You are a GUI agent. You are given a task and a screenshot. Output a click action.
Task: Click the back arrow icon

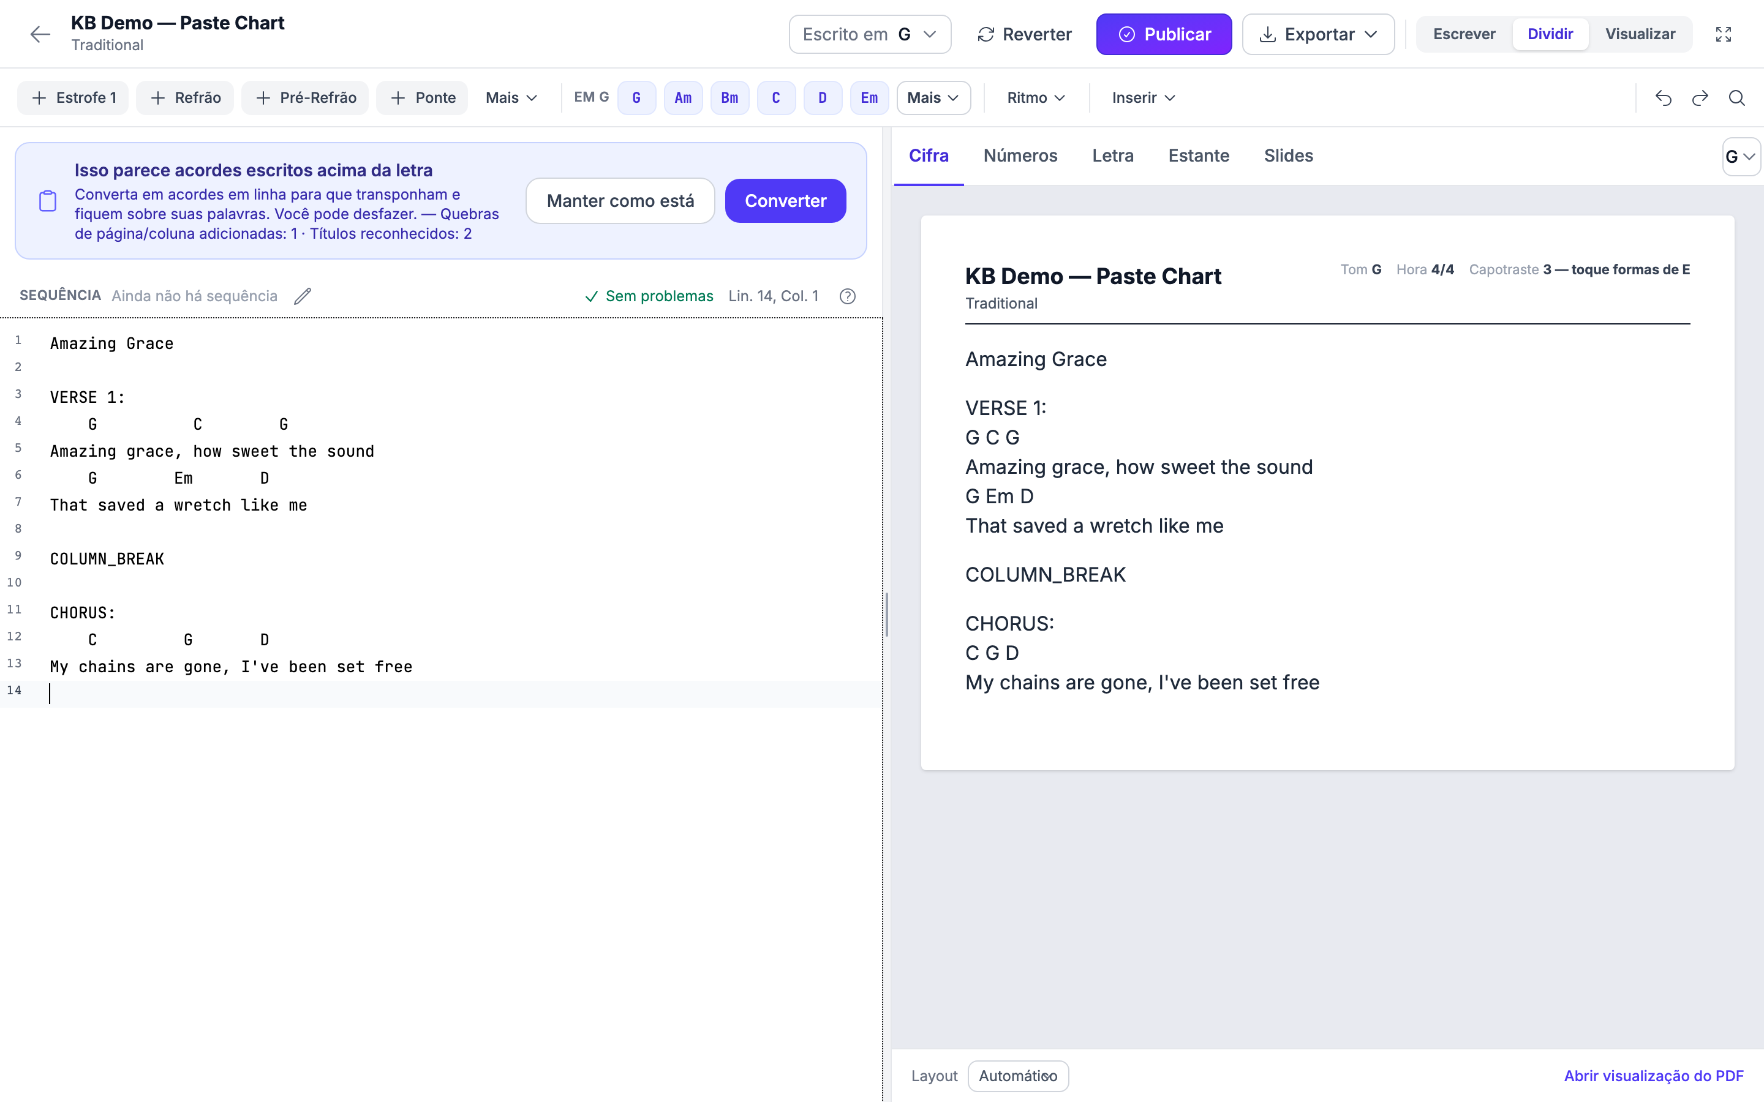coord(40,34)
